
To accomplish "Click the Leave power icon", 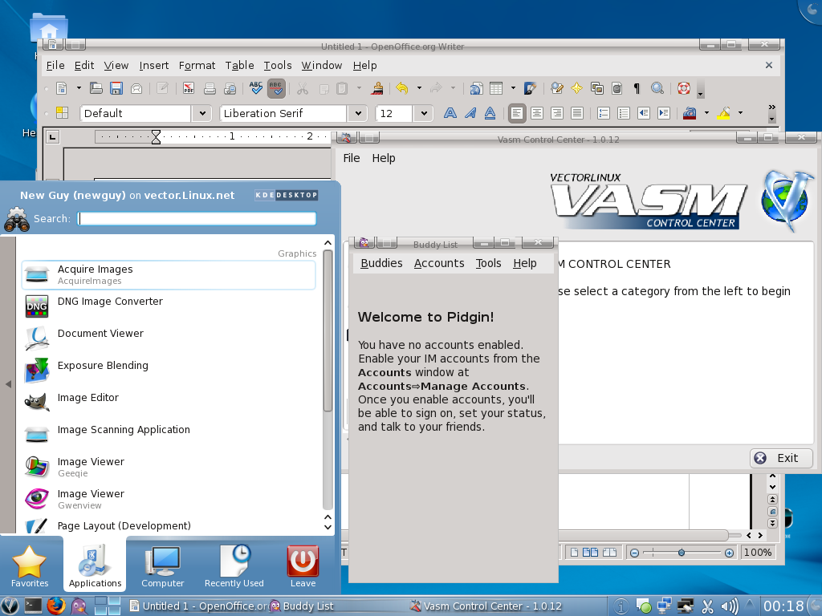I will point(303,566).
